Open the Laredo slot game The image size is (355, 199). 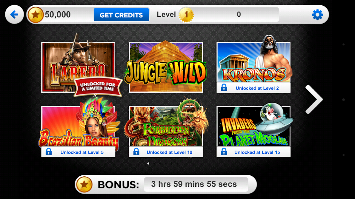78,67
